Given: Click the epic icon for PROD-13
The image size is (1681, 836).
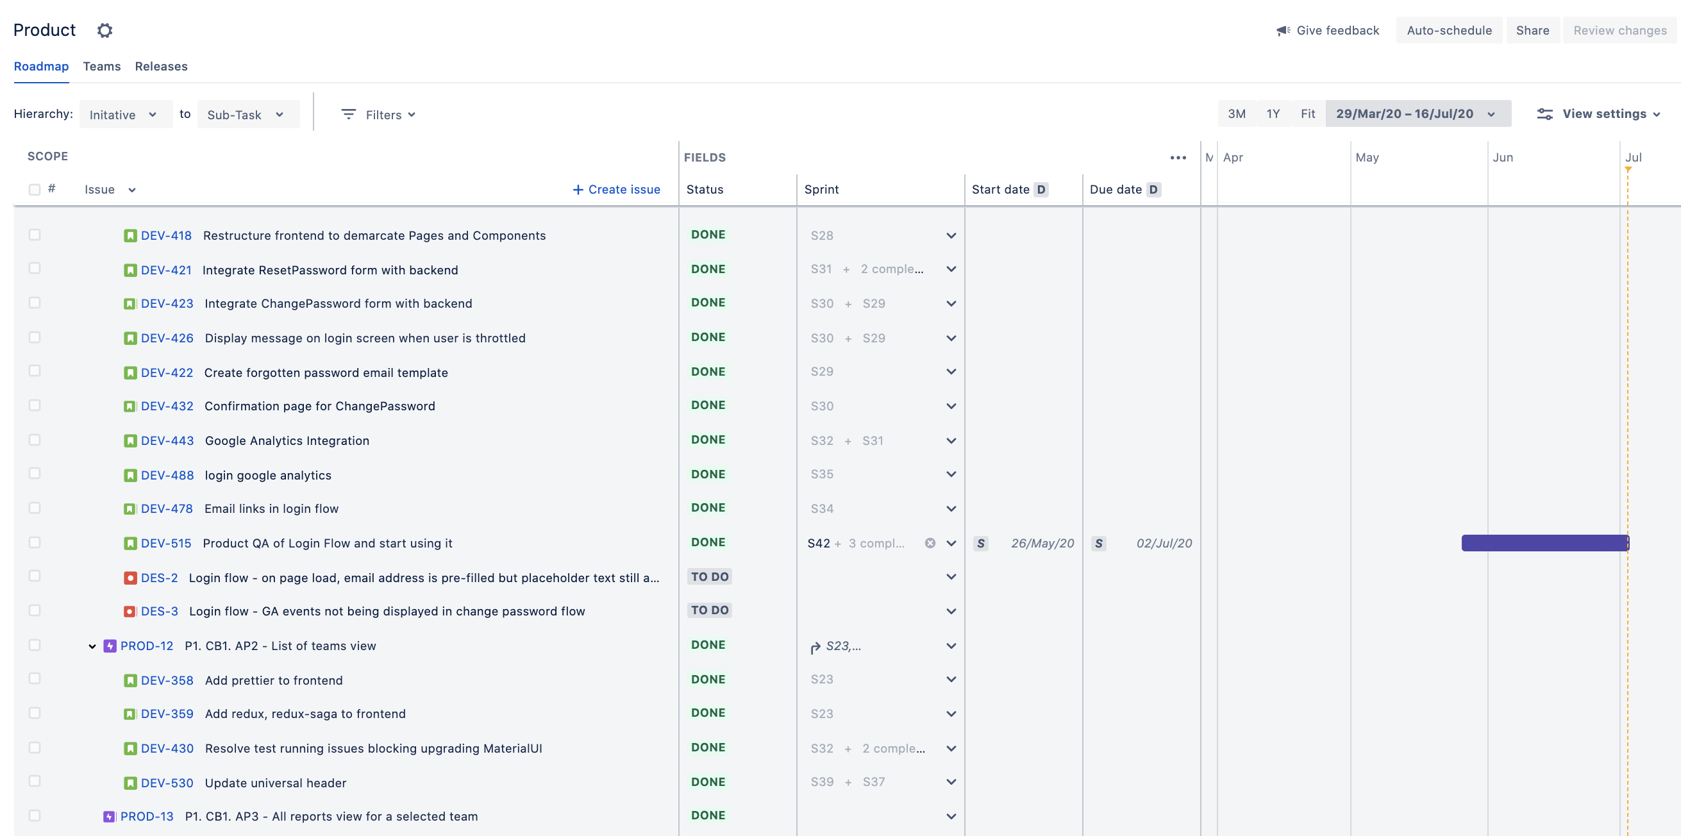Looking at the screenshot, I should tap(110, 816).
